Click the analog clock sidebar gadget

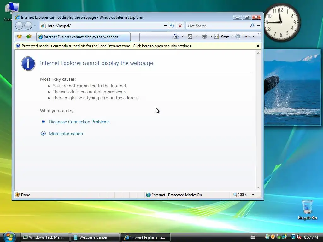click(282, 22)
